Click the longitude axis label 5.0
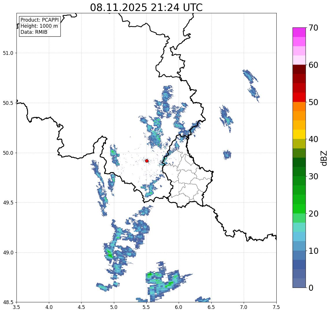Viewport: 331px width, 313px height. (114, 307)
